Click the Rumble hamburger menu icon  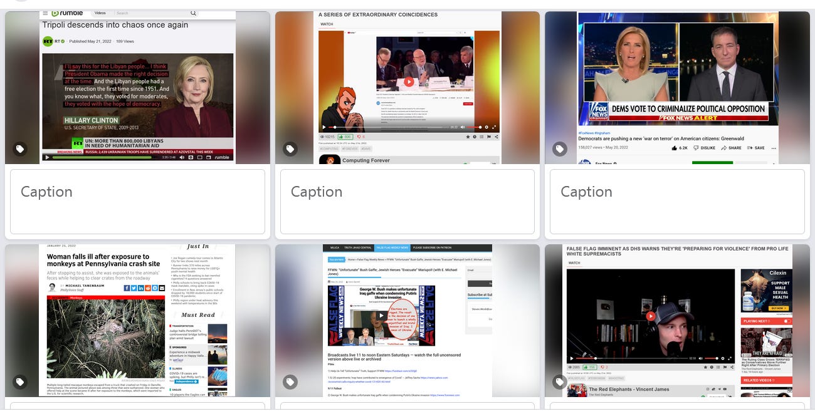(45, 13)
